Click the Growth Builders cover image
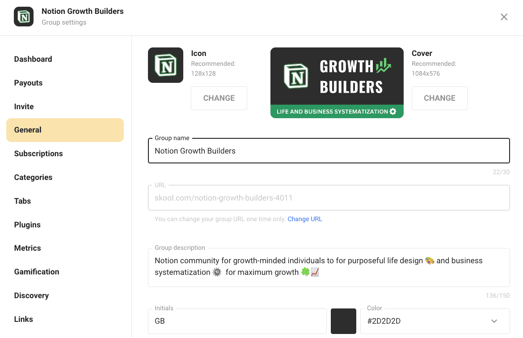523x338 pixels. tap(337, 83)
